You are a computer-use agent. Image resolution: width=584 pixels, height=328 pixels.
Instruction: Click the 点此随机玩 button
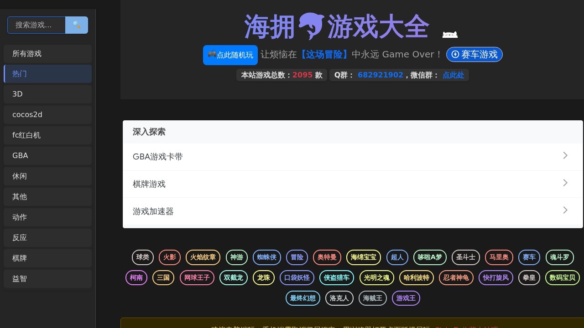click(230, 55)
